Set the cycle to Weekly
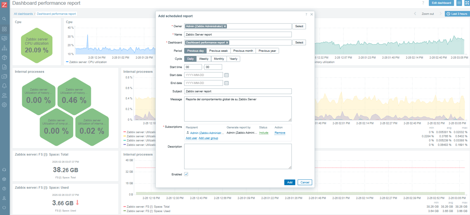This screenshot has width=470, height=215. 204,59
